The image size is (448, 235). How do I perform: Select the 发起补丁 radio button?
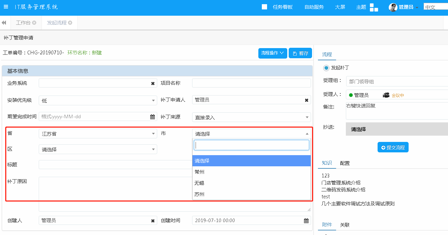(326, 68)
